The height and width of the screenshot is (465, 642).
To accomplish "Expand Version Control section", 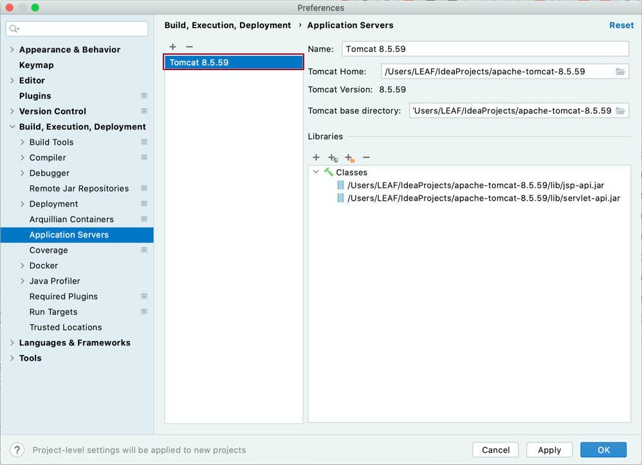I will 12,111.
